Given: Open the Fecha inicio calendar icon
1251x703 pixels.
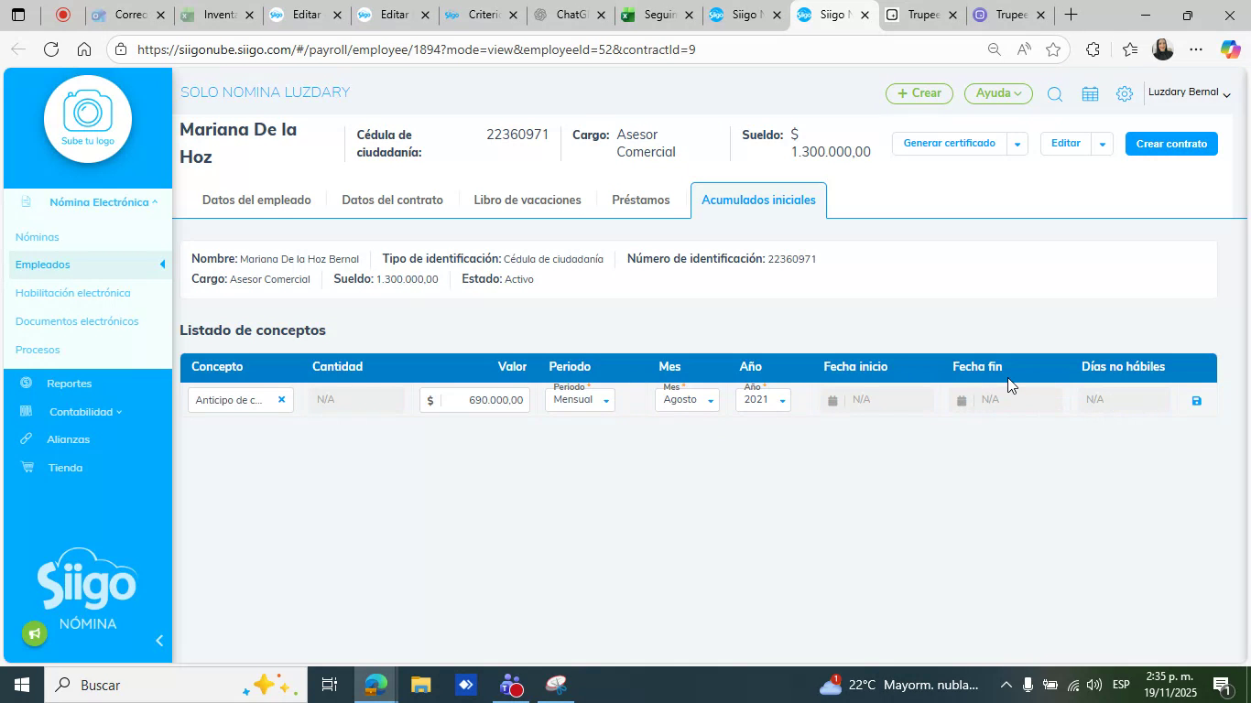Looking at the screenshot, I should pyautogui.click(x=832, y=400).
